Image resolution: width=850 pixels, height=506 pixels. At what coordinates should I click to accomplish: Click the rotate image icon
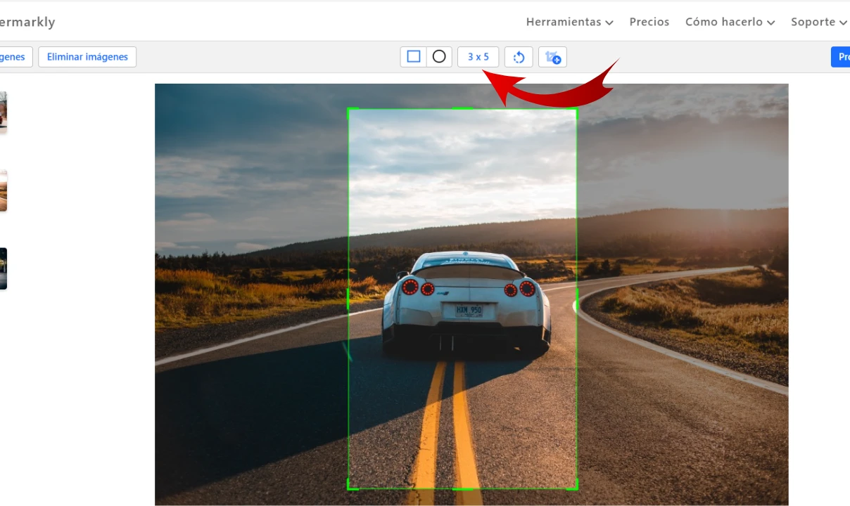(519, 57)
